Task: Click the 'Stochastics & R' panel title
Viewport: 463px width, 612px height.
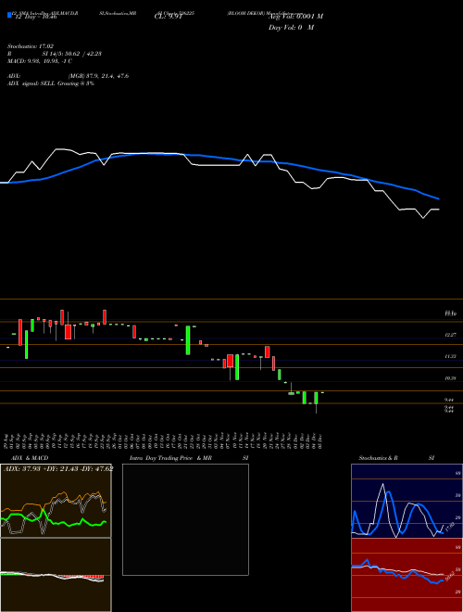Action: [x=379, y=458]
